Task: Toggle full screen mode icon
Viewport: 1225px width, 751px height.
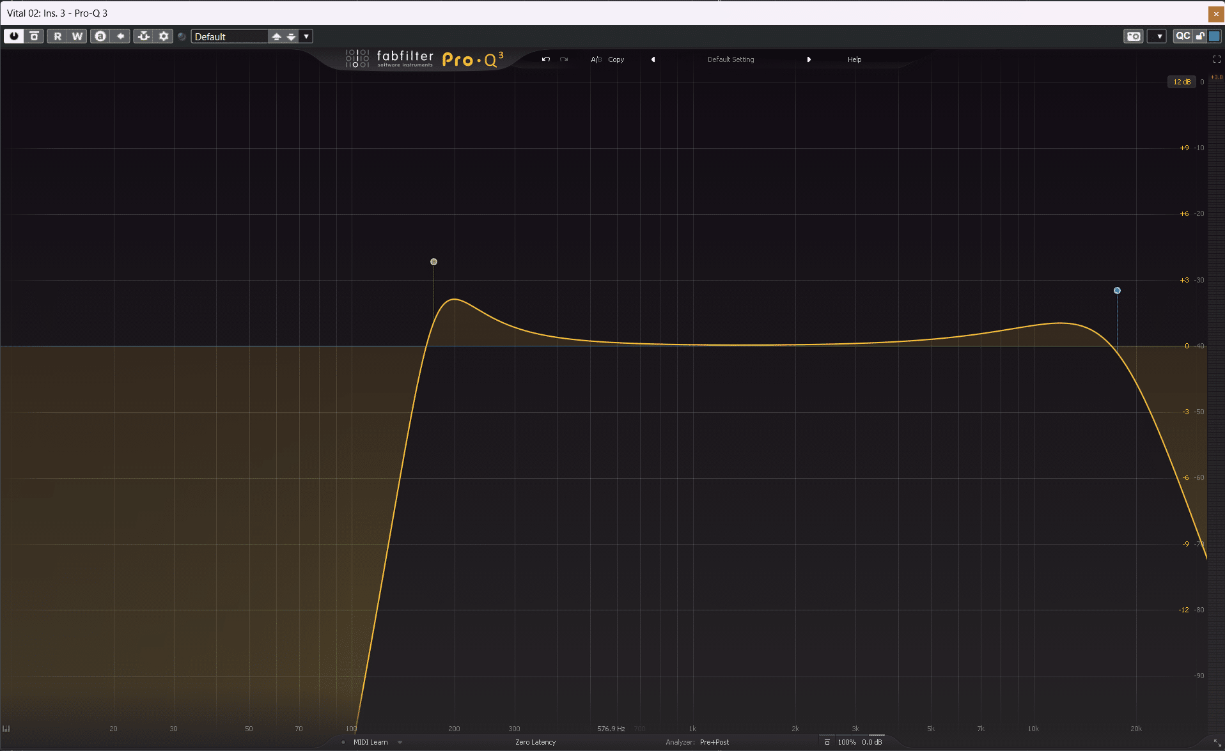Action: [x=1217, y=59]
